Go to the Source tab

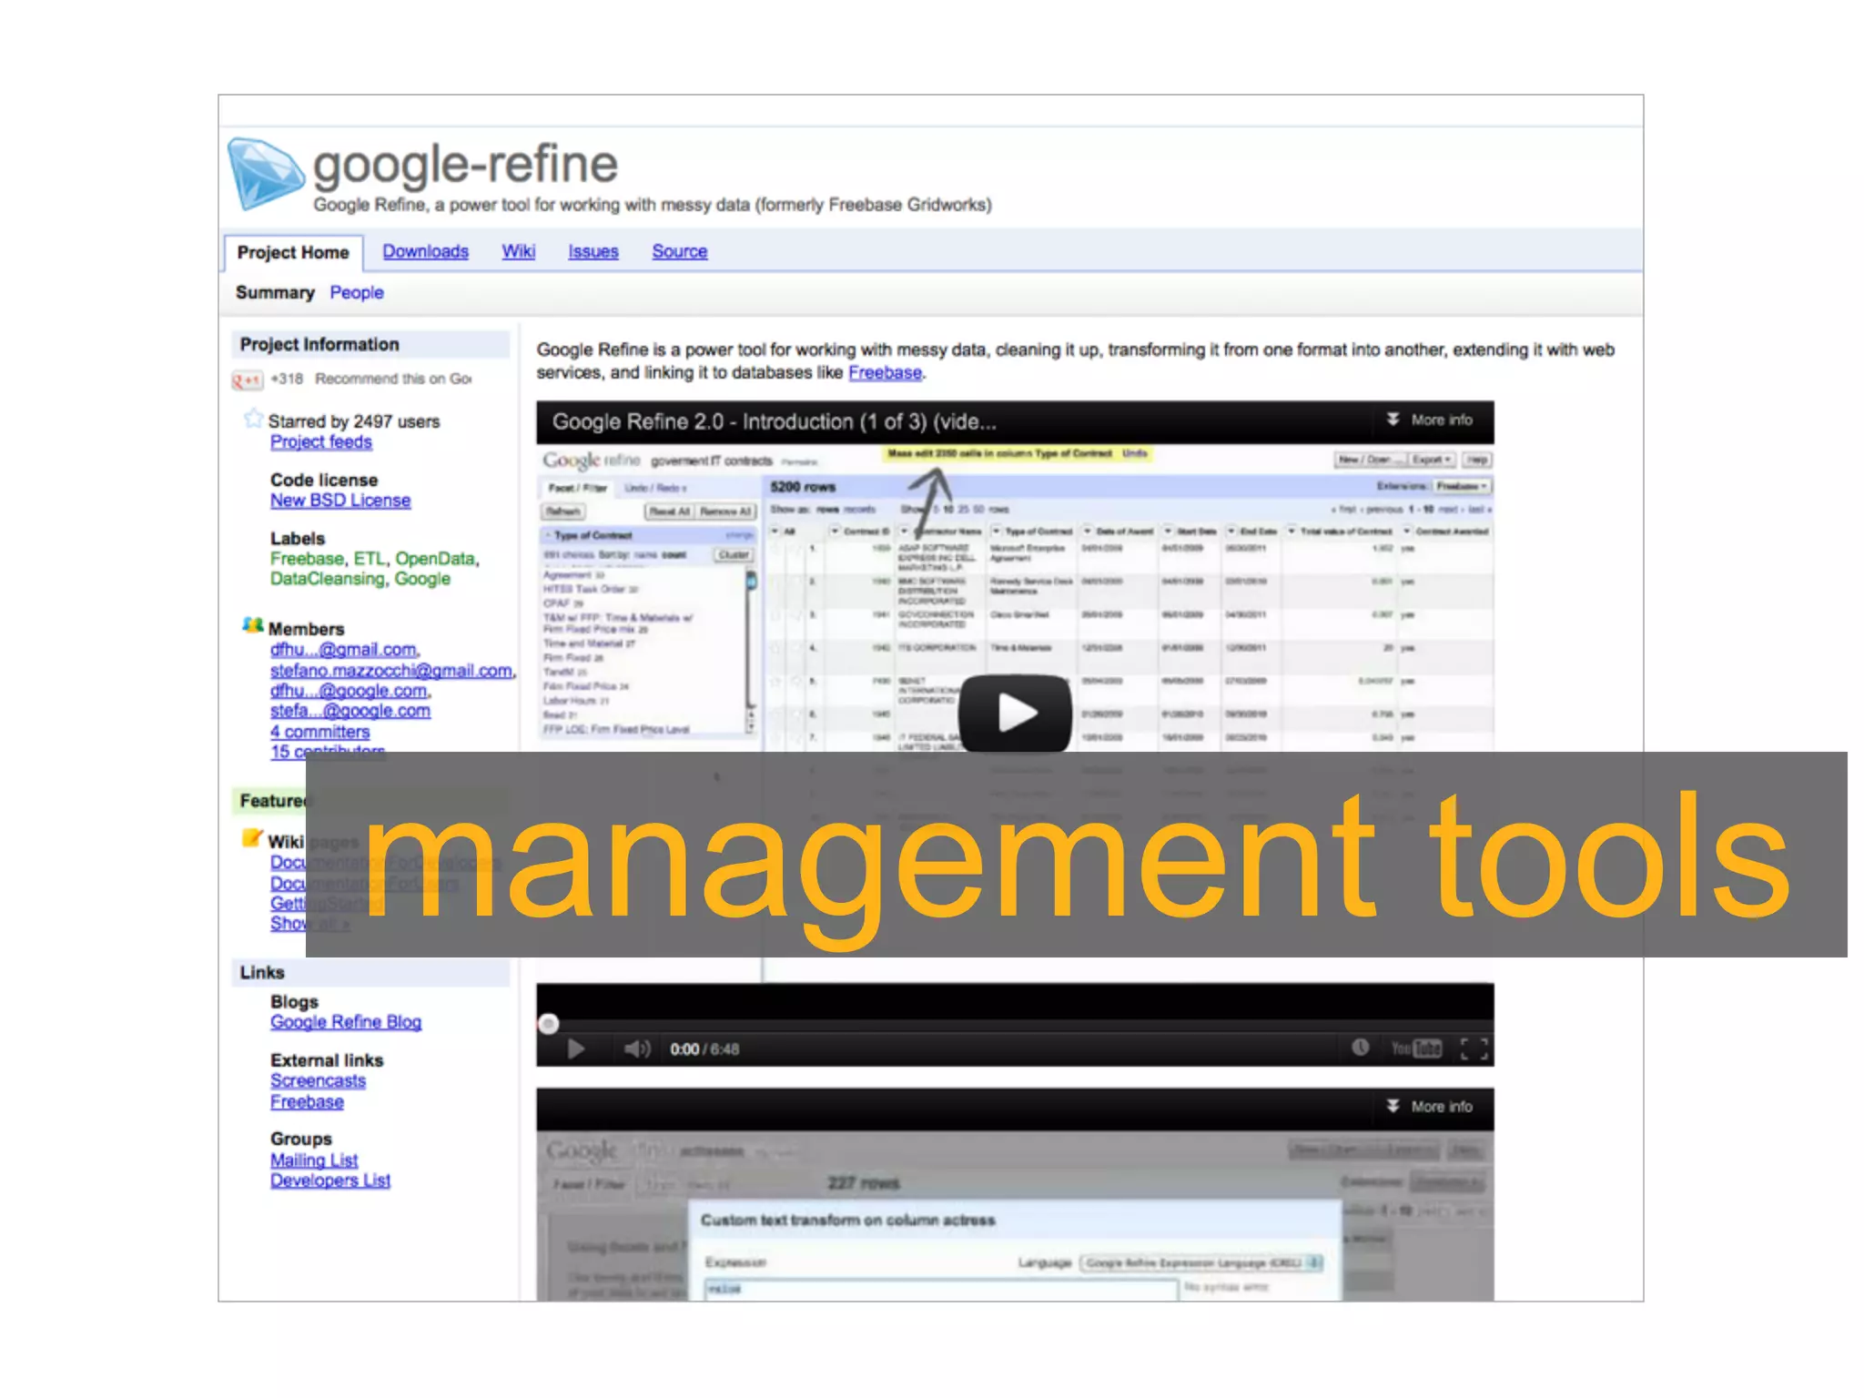point(679,251)
